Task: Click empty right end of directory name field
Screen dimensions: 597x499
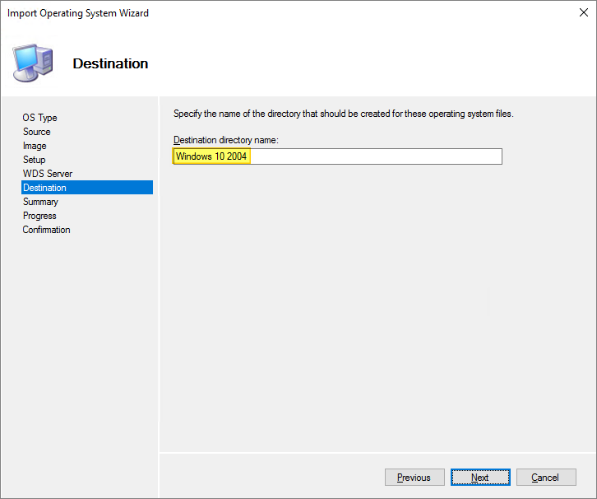Action: [411, 156]
